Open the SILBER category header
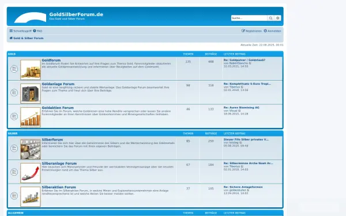Screen dimensions: 346x216 (13, 134)
